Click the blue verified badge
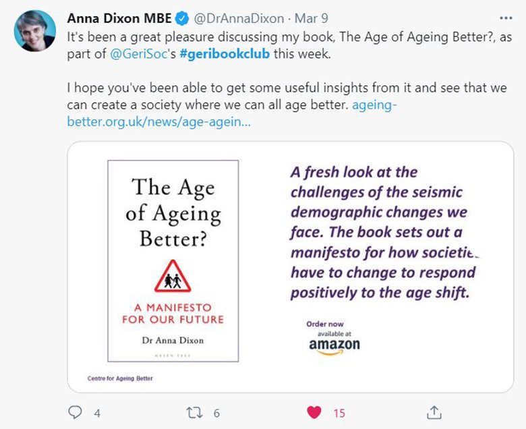This screenshot has height=429, width=526. 181,18
